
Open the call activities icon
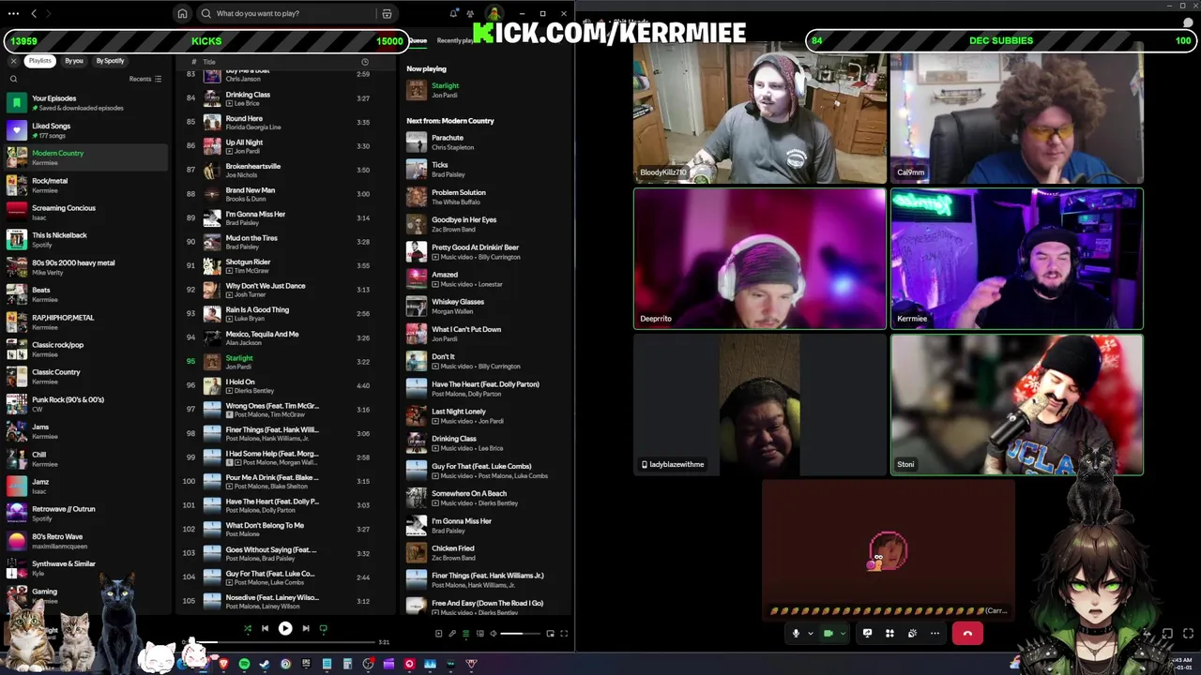[889, 634]
